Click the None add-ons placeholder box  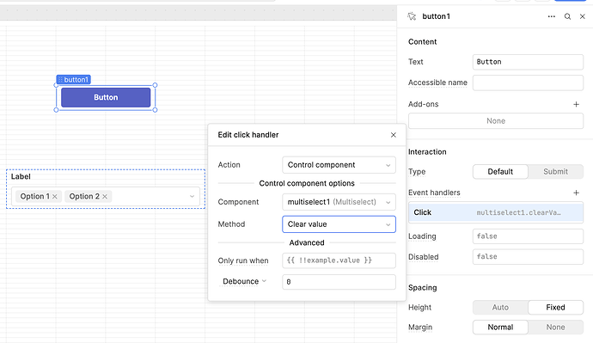(x=496, y=121)
